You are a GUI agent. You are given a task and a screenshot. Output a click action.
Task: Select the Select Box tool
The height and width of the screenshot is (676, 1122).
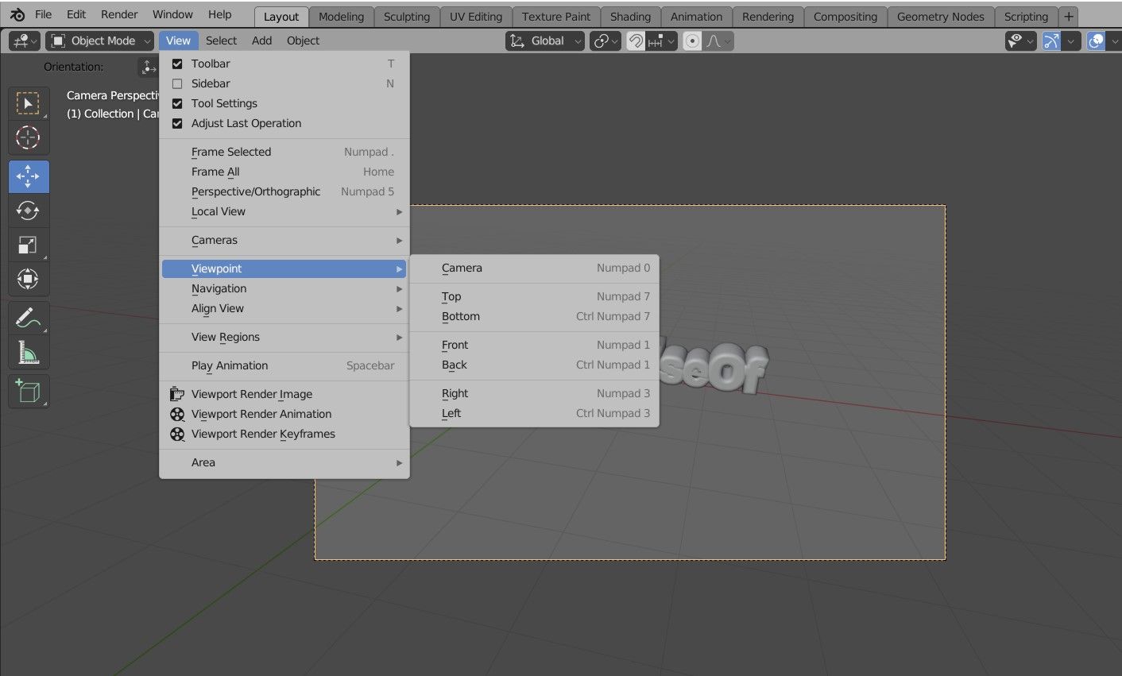pos(29,104)
